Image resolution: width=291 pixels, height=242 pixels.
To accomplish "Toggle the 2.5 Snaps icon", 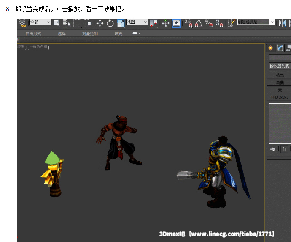I will pos(189,23).
